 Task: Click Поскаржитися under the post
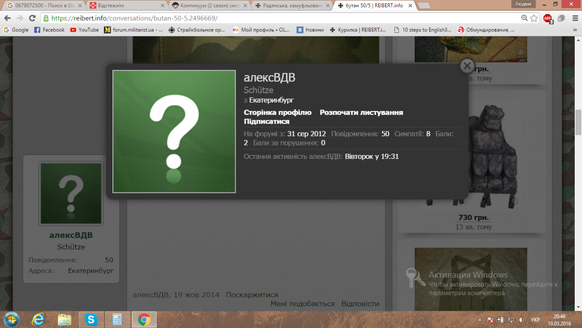(252, 295)
